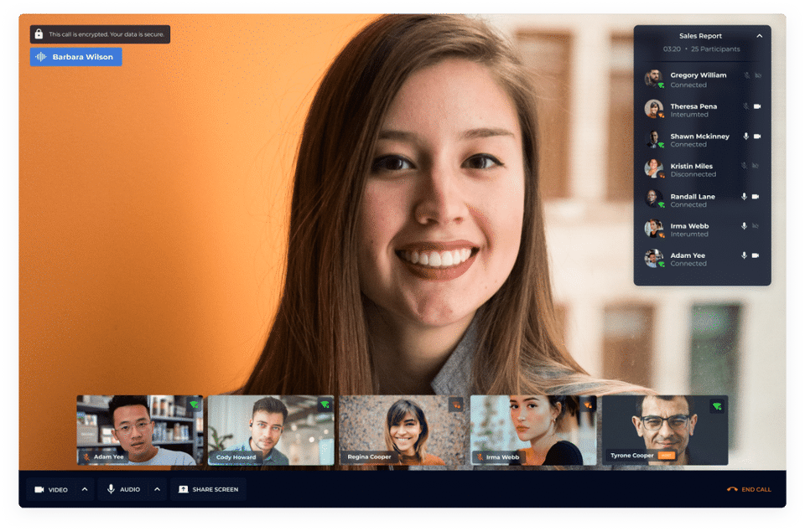The height and width of the screenshot is (531, 805).
Task: Click the share screen monitor icon
Action: click(184, 489)
